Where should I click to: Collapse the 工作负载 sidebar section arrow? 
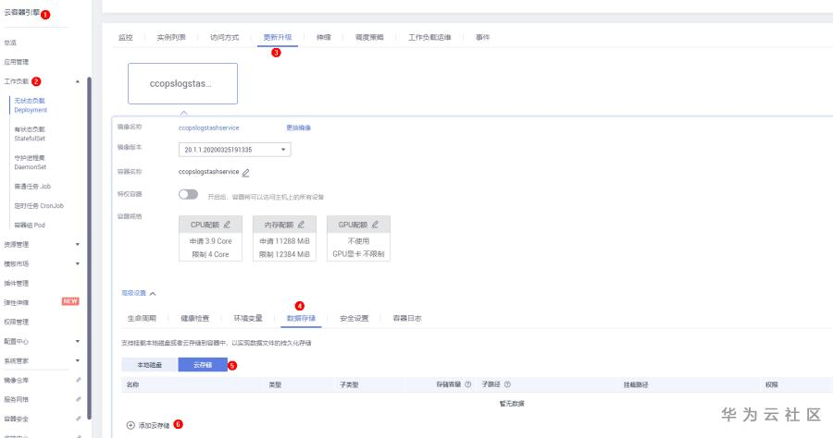[x=78, y=81]
